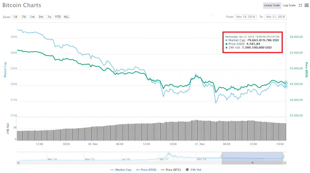This screenshot has height=173, width=310.
Task: Click the Jul '16 navigator label
Action: (x=126, y=159)
